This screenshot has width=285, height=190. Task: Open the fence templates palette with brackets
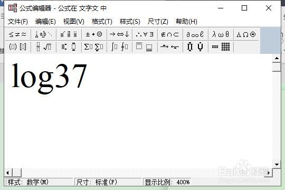17,47
